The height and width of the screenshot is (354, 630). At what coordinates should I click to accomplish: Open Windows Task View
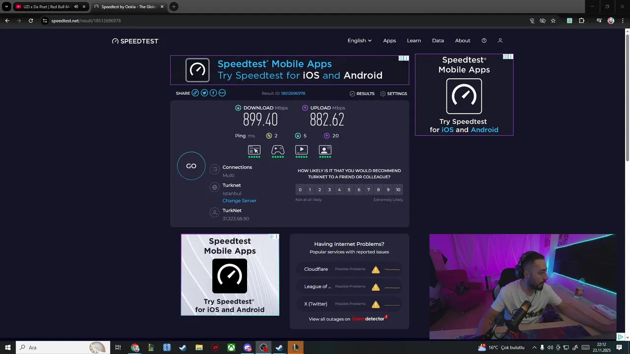click(118, 348)
